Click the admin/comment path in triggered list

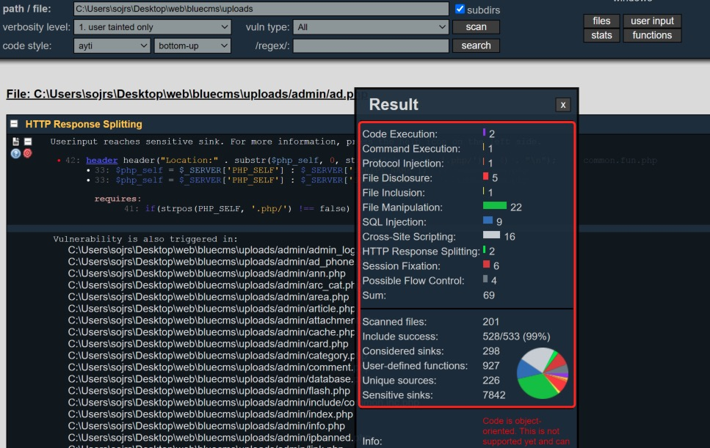[211, 367]
